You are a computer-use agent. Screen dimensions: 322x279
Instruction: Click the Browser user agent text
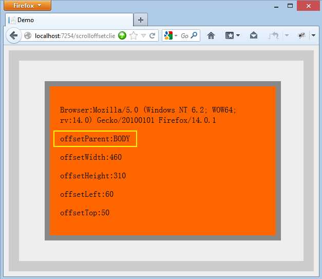(148, 115)
